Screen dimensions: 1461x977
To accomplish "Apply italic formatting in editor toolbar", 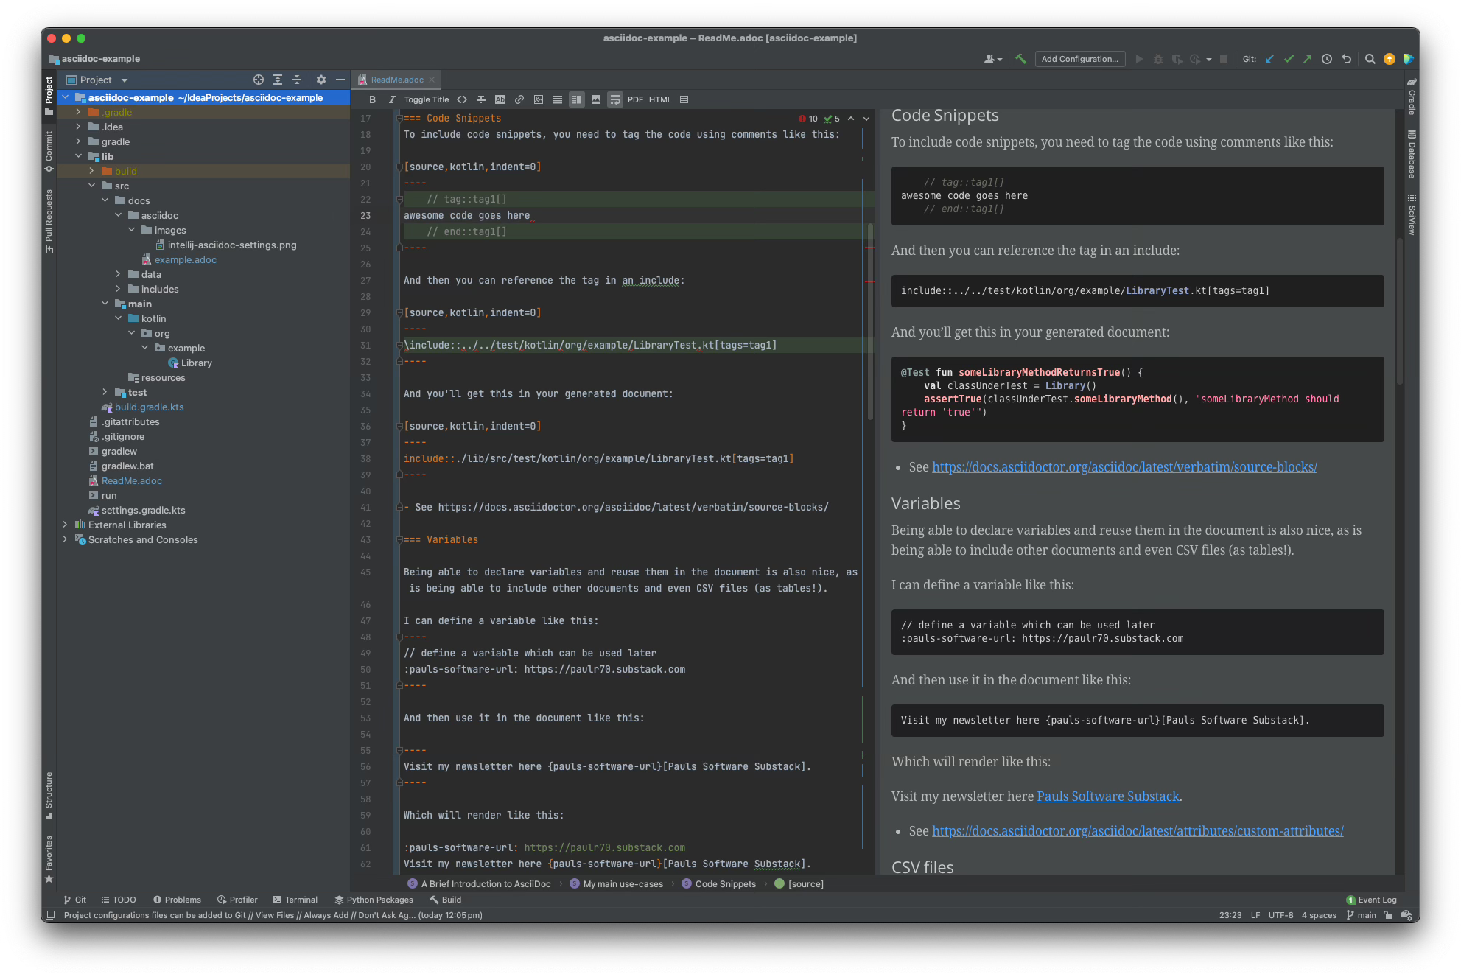I will 392,99.
